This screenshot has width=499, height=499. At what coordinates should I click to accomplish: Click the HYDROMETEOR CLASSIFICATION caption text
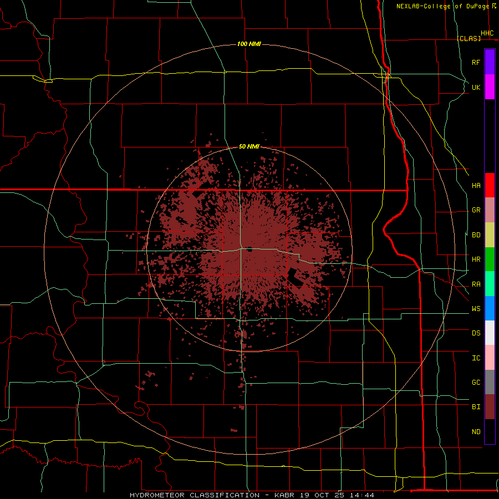pos(195,495)
